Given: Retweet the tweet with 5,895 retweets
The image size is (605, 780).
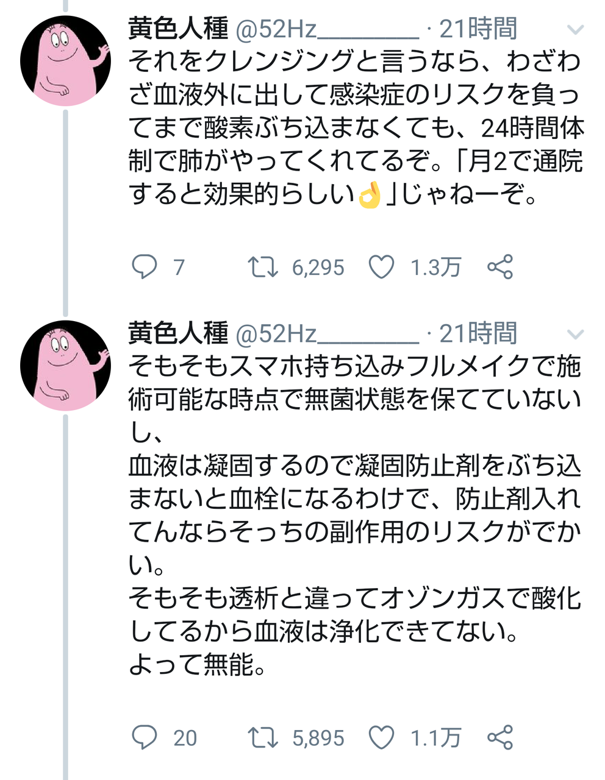Looking at the screenshot, I should point(263,738).
